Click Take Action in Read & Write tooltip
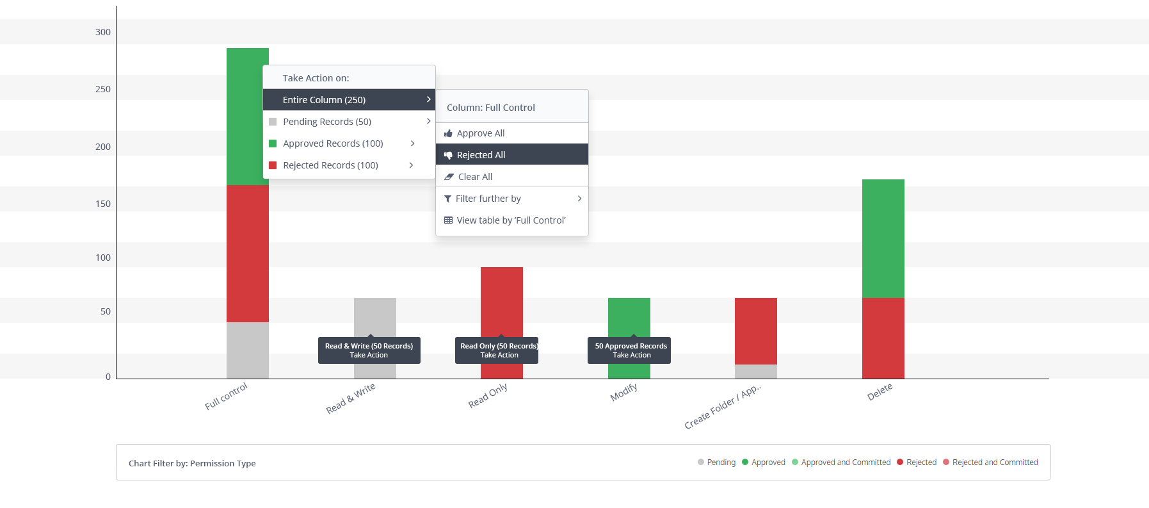 click(x=369, y=355)
